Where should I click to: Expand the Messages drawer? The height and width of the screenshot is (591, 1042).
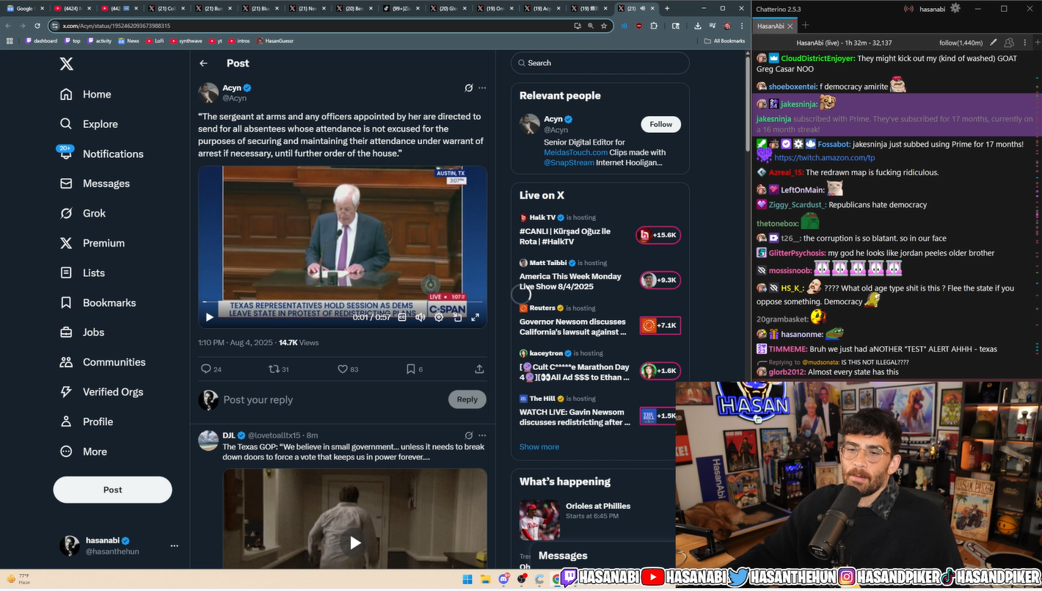click(x=602, y=556)
